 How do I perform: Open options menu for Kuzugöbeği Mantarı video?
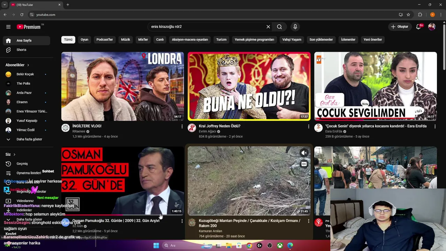click(x=308, y=221)
